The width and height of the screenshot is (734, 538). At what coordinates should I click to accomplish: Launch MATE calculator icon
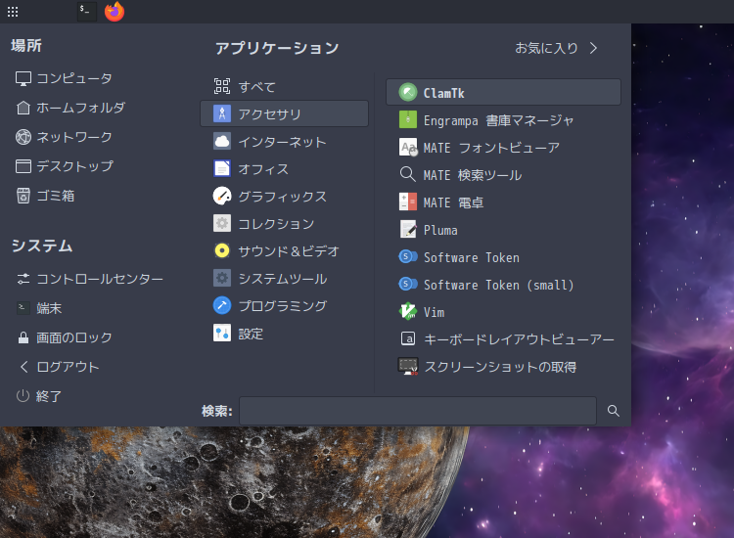pos(408,202)
